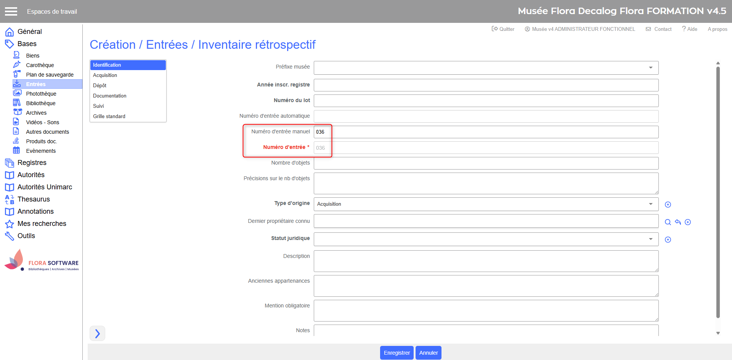This screenshot has width=732, height=360.
Task: Click the Numéro d'entrée manuel field
Action: click(486, 132)
